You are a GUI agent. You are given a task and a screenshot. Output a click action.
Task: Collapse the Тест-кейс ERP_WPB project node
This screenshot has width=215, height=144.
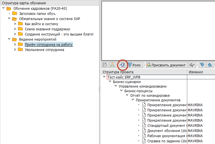104,77
